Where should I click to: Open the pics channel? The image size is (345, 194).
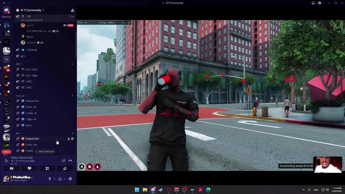click(x=29, y=125)
